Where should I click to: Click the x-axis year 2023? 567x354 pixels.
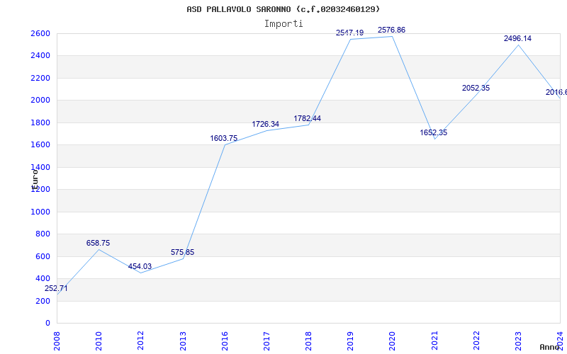click(x=518, y=341)
